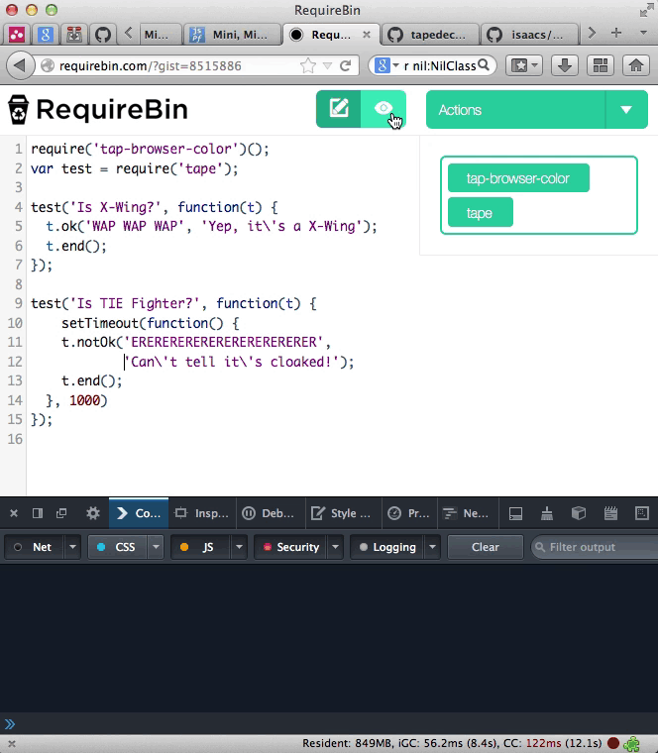The height and width of the screenshot is (753, 658).
Task: Expand the Security filter dropdown
Action: point(335,547)
